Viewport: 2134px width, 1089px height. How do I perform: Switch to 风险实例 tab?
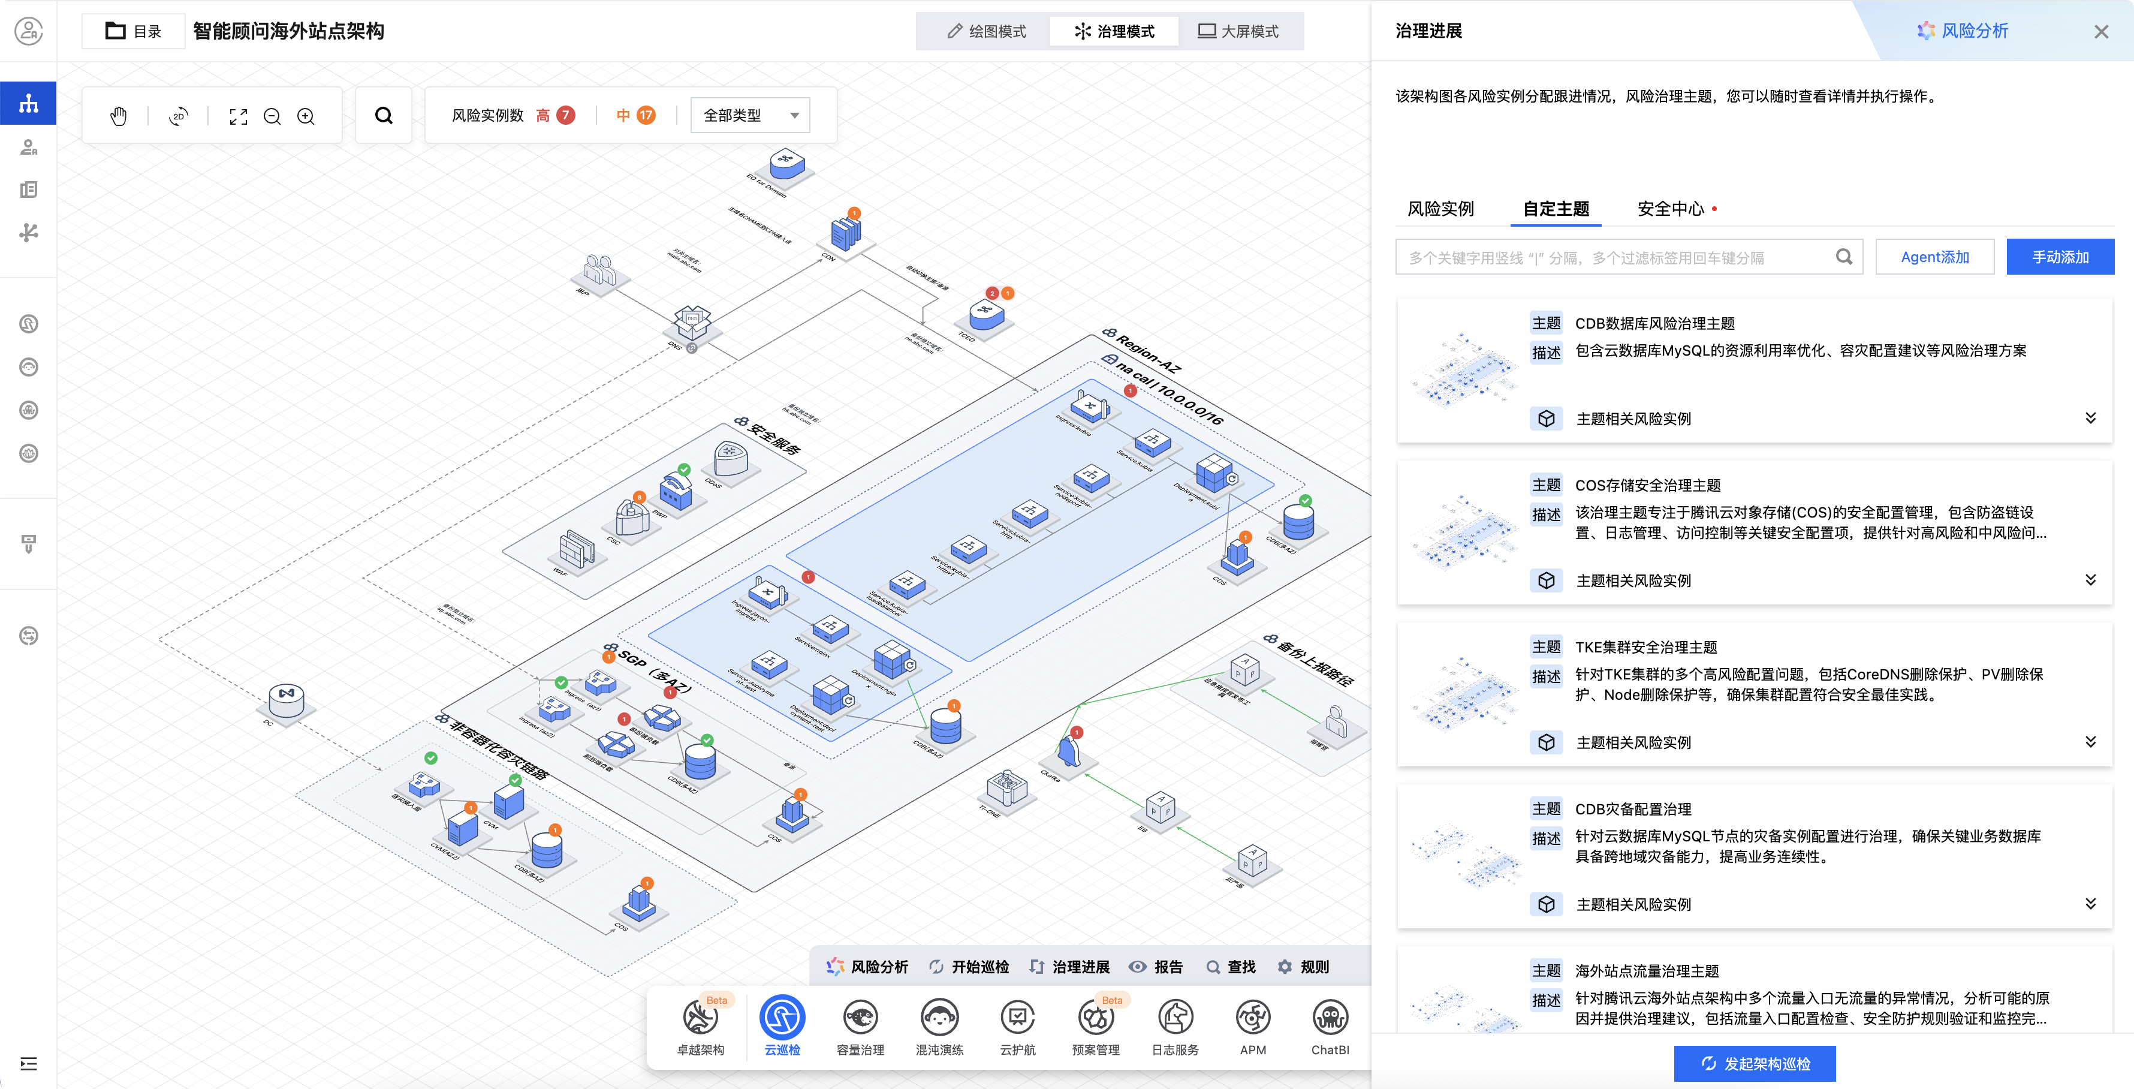coord(1440,209)
